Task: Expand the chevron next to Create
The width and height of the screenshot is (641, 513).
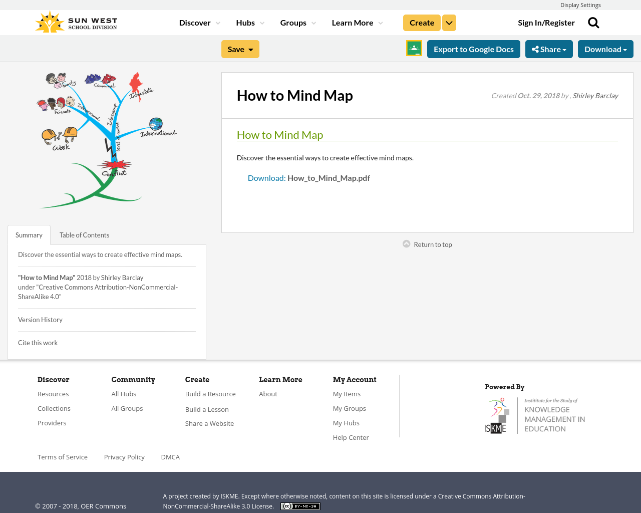Action: [449, 22]
